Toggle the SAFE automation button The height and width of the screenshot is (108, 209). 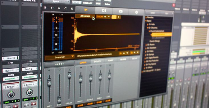[98, 4]
